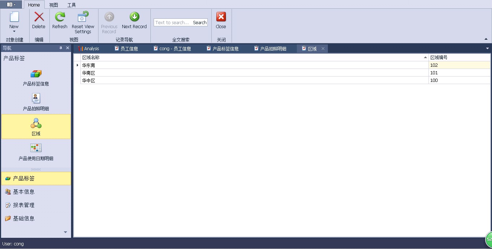
Task: Pin the 导航 navigation panel
Action: [61, 48]
